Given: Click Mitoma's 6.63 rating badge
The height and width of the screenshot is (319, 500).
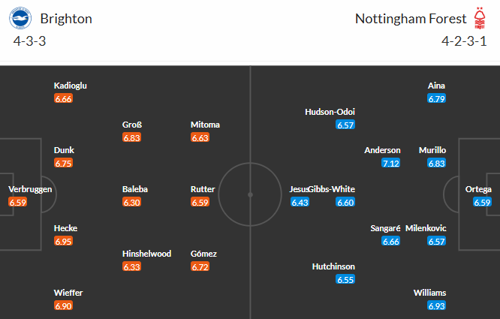Looking at the screenshot, I should pos(200,137).
